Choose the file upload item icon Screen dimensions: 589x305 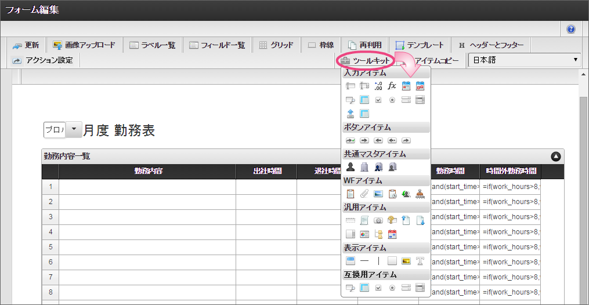[350, 114]
